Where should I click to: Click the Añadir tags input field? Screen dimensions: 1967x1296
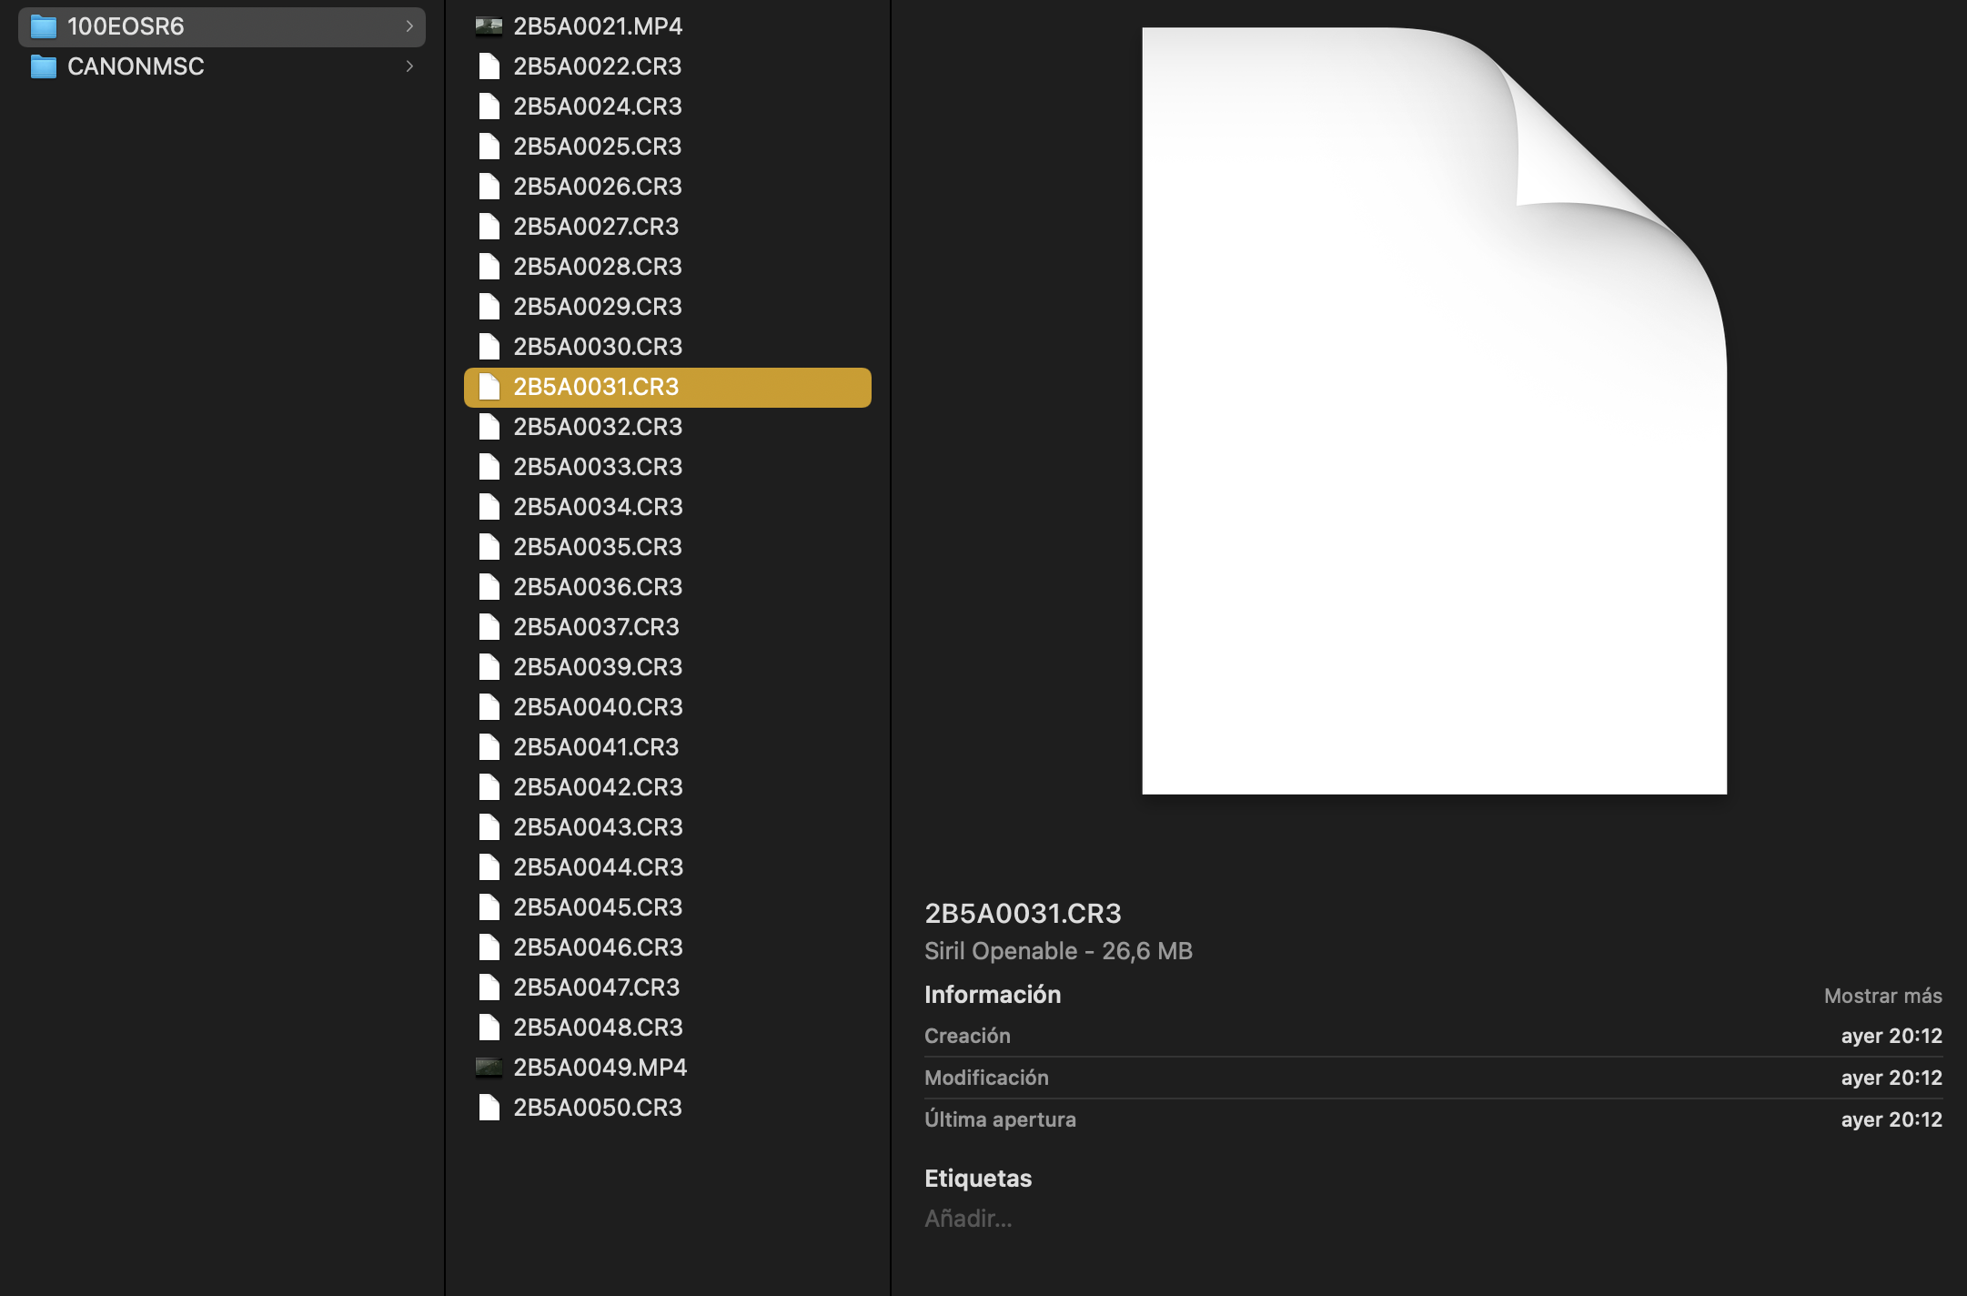(968, 1219)
